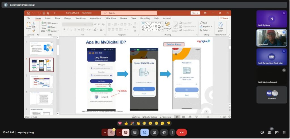Open the '12 others' participants tile

pos(271,95)
